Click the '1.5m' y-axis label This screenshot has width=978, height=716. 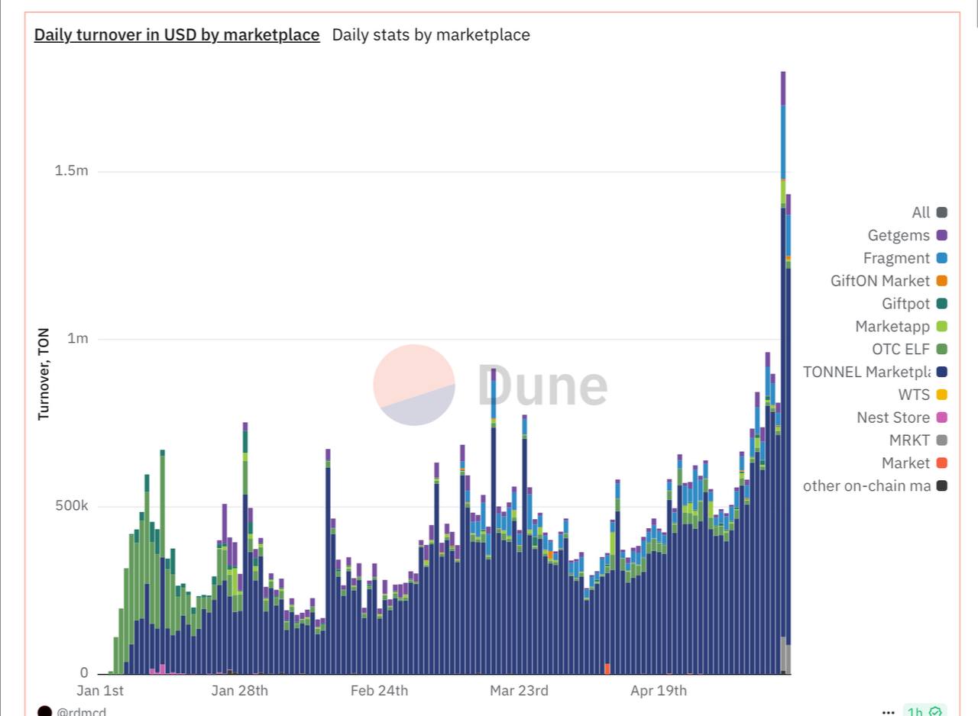click(71, 170)
